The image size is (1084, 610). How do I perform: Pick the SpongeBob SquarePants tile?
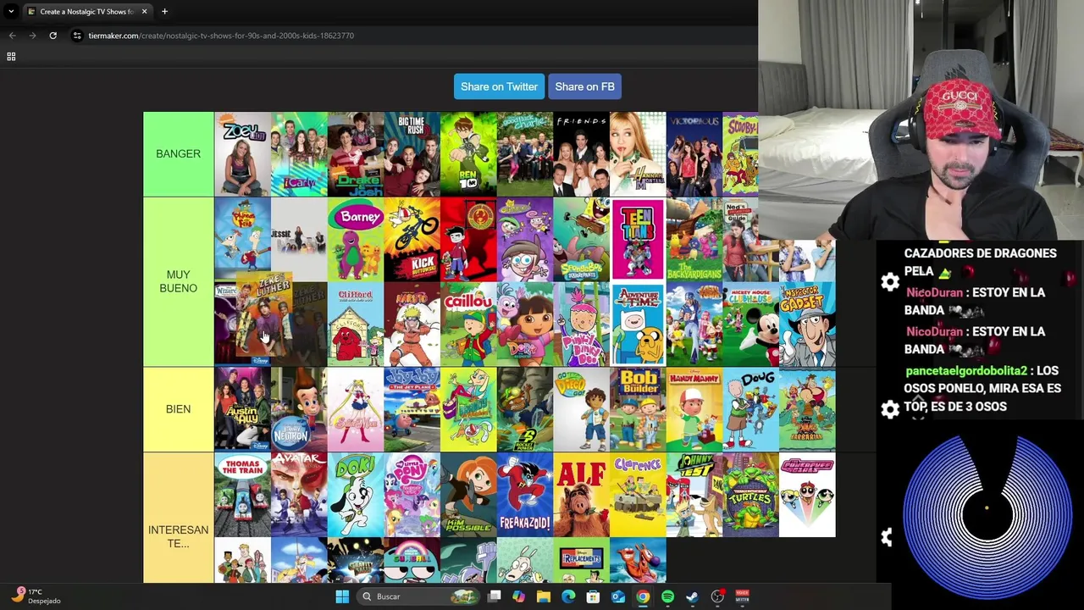[x=581, y=239]
